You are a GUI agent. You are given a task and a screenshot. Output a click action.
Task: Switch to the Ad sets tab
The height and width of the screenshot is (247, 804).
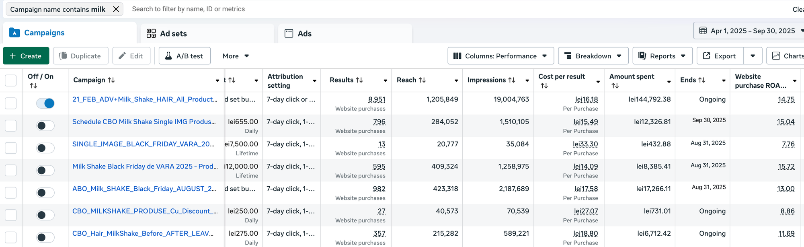pos(173,34)
